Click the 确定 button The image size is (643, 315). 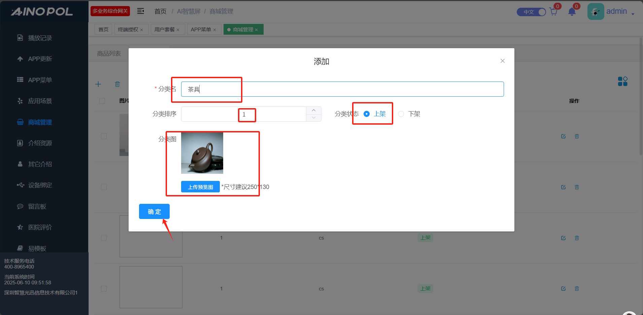click(154, 212)
